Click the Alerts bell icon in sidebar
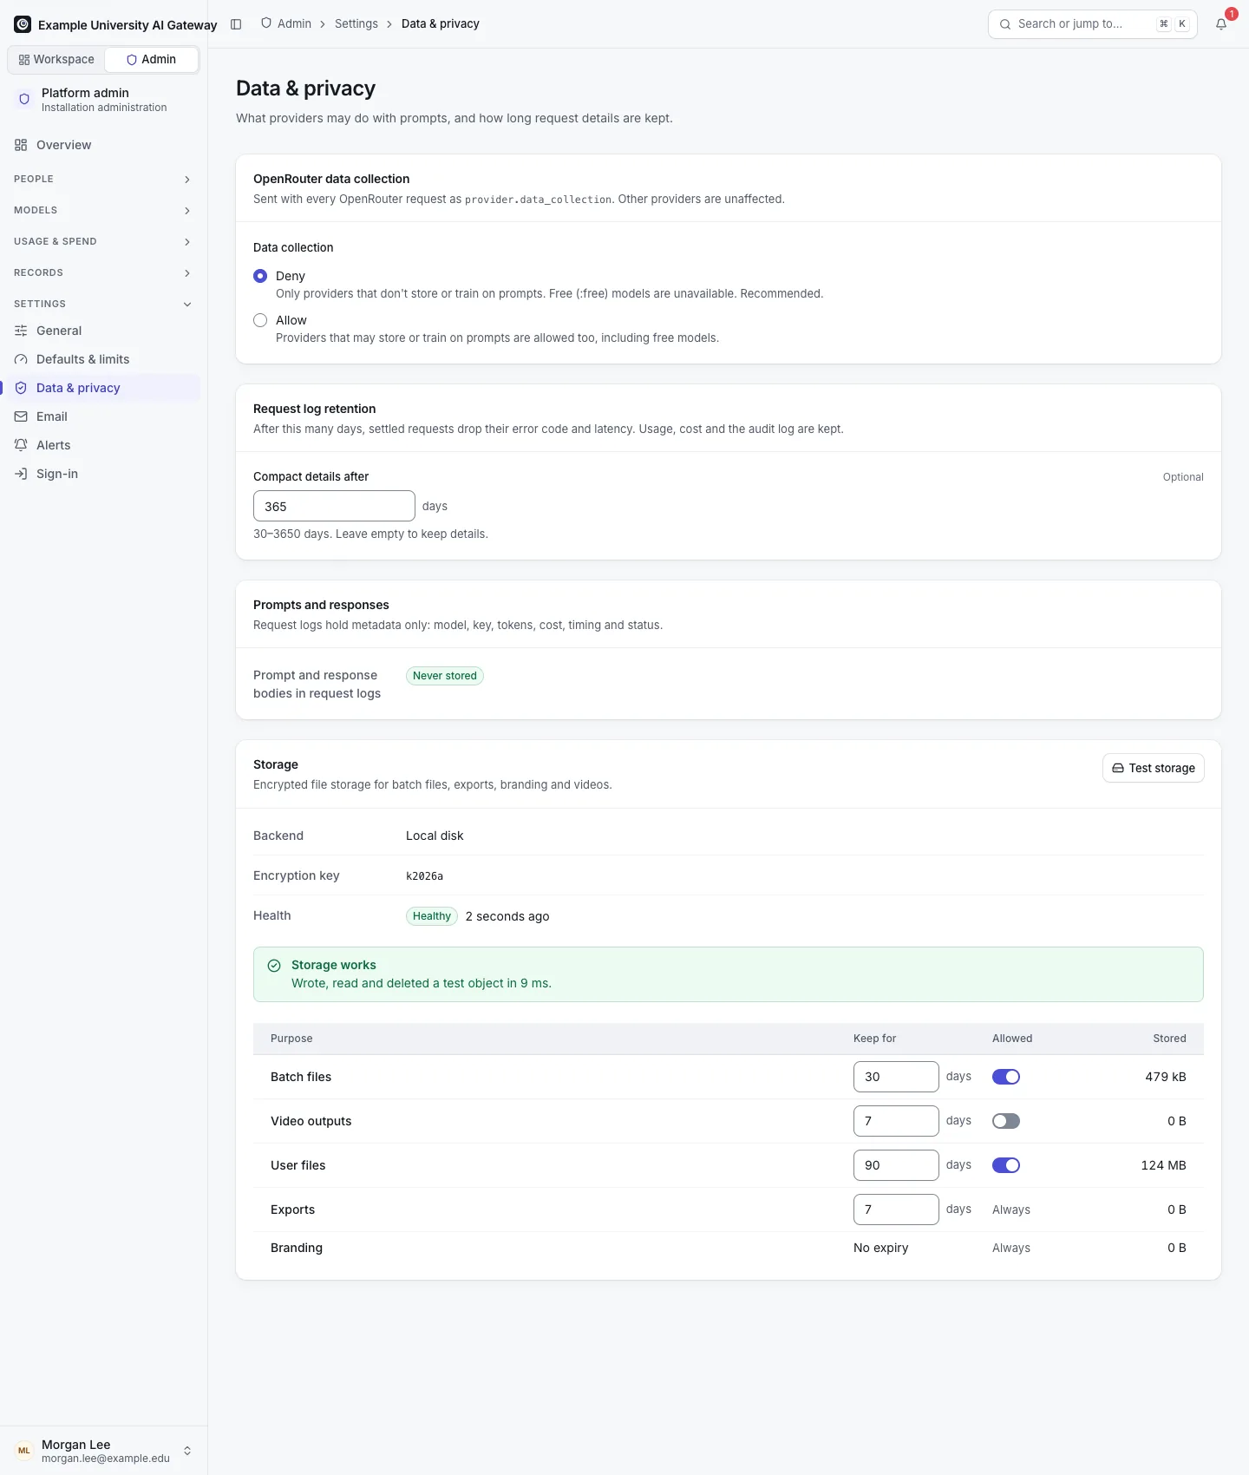The image size is (1249, 1475). tap(21, 445)
